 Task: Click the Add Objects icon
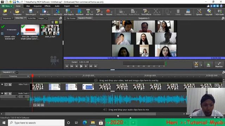click(69, 12)
